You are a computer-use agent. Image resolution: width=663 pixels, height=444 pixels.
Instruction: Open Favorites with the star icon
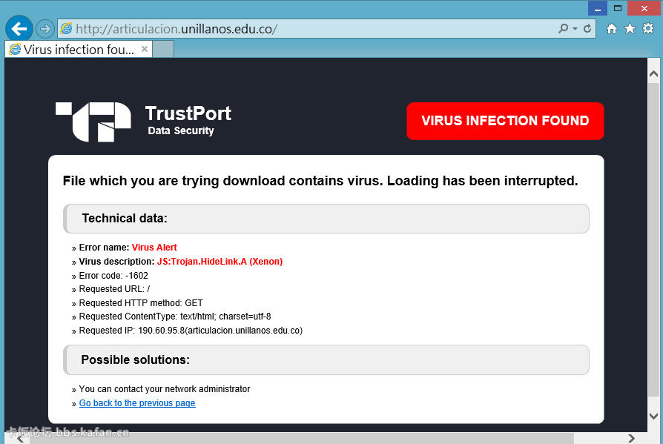tap(630, 29)
